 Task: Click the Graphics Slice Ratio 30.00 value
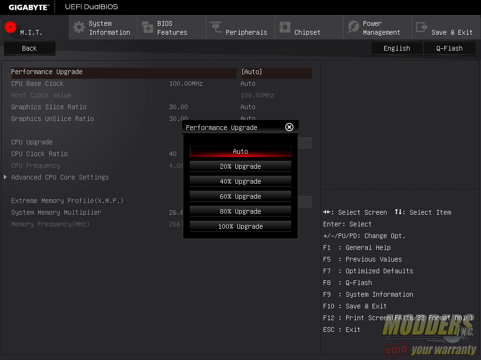point(178,107)
